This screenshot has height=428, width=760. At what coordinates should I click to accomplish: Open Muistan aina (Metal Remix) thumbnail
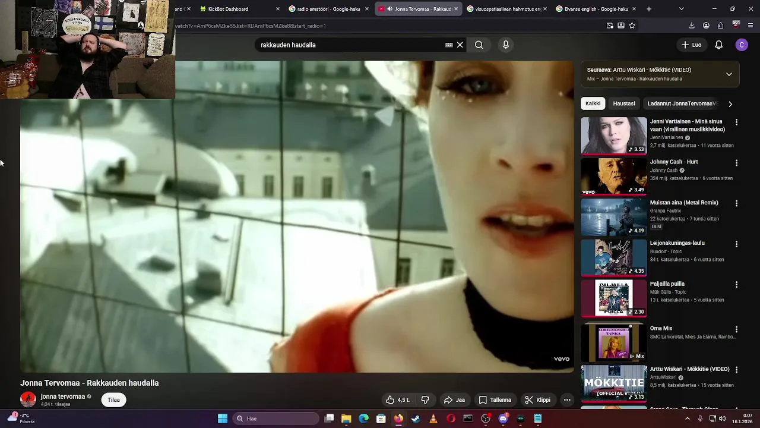[613, 217]
